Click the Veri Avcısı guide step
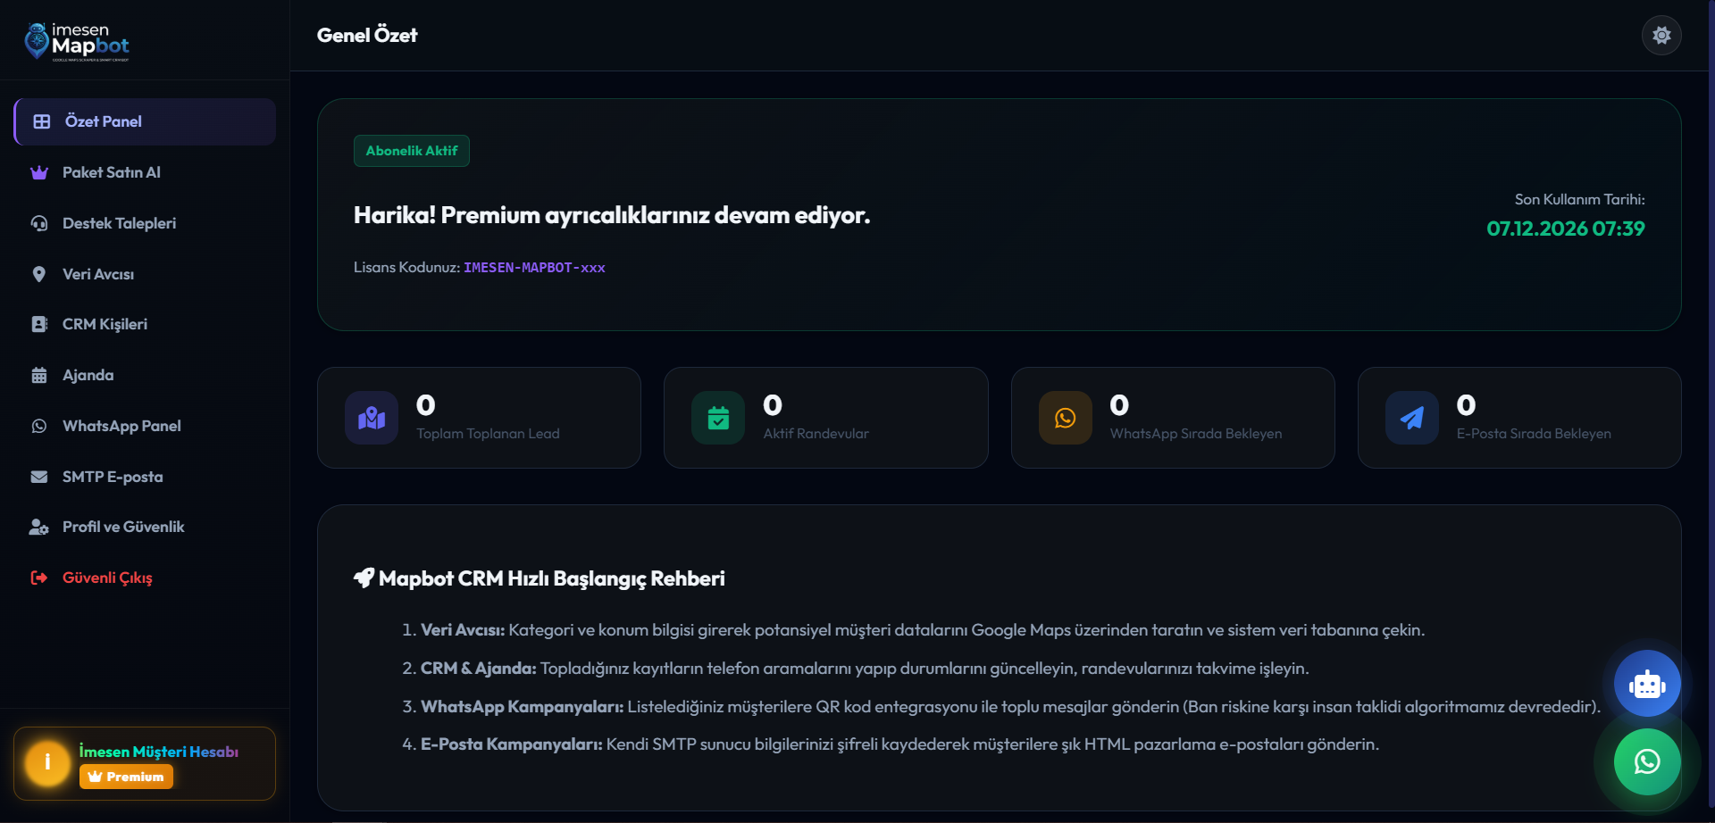The image size is (1715, 823). (922, 630)
